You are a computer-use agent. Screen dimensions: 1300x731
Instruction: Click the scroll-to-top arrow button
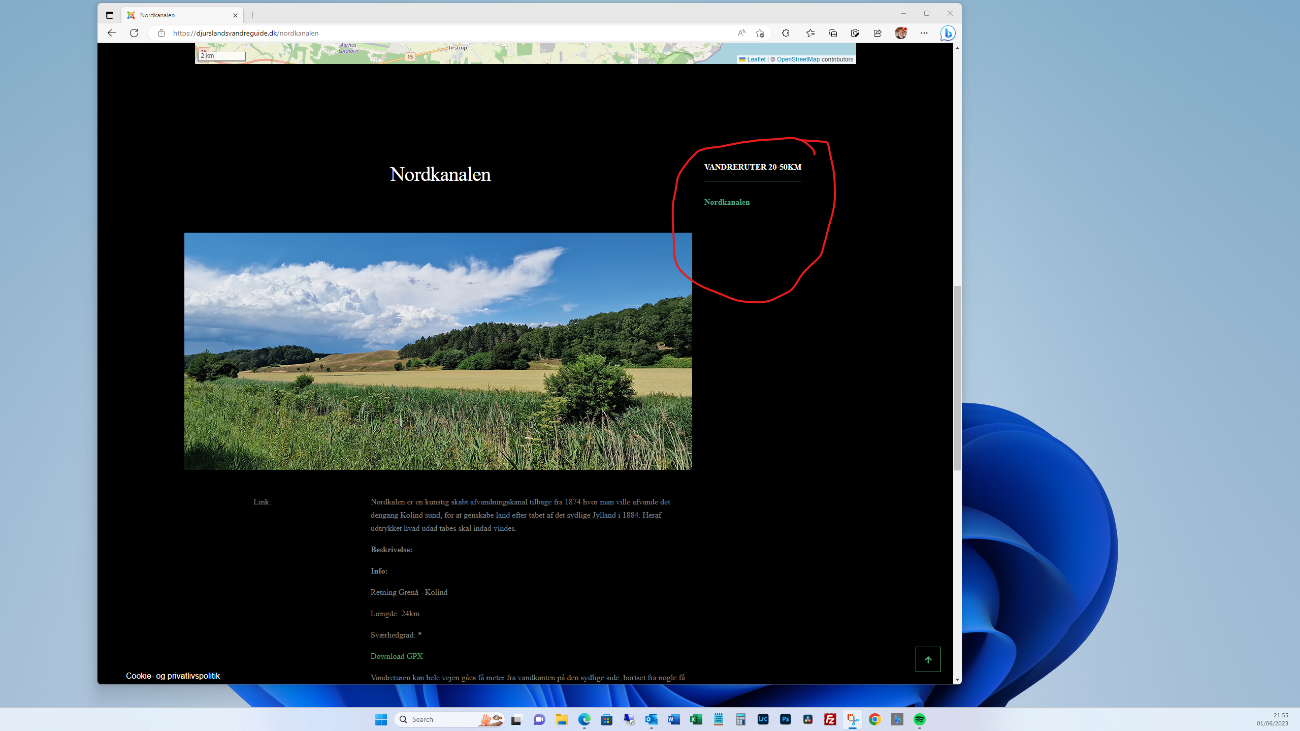click(x=928, y=659)
